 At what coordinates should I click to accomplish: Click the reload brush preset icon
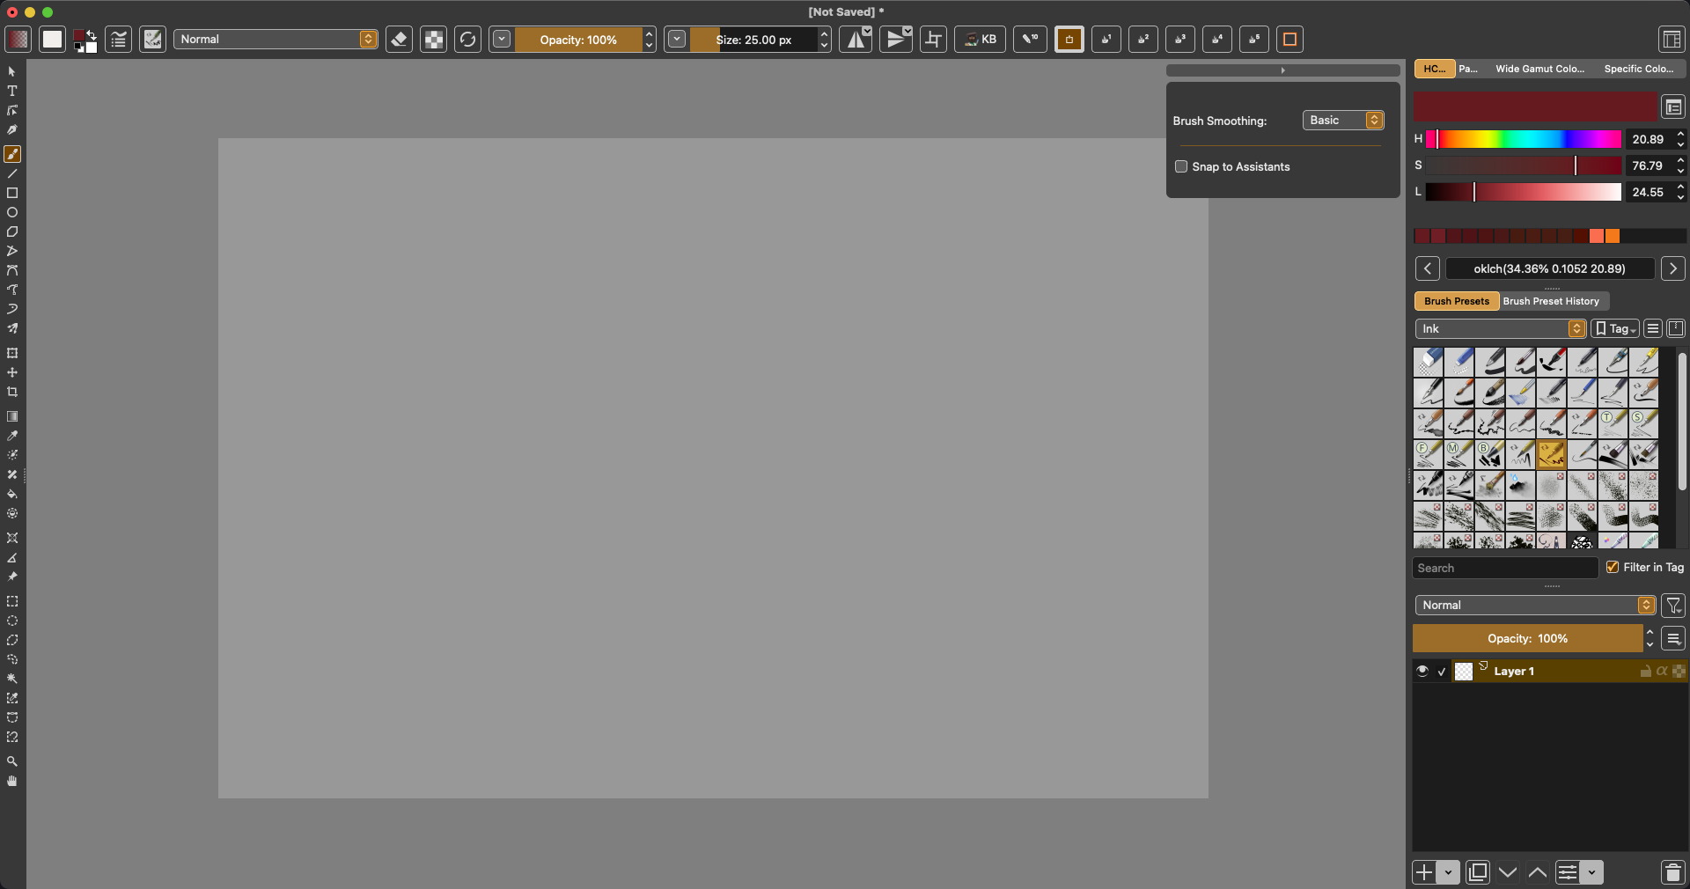point(467,40)
